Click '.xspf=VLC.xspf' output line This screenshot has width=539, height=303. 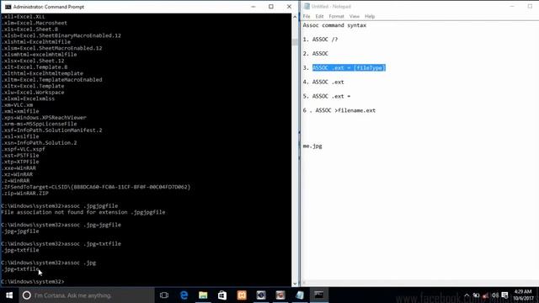click(x=23, y=149)
